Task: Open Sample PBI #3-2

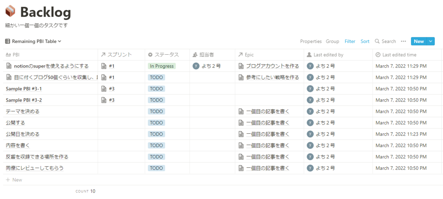Action: point(24,100)
